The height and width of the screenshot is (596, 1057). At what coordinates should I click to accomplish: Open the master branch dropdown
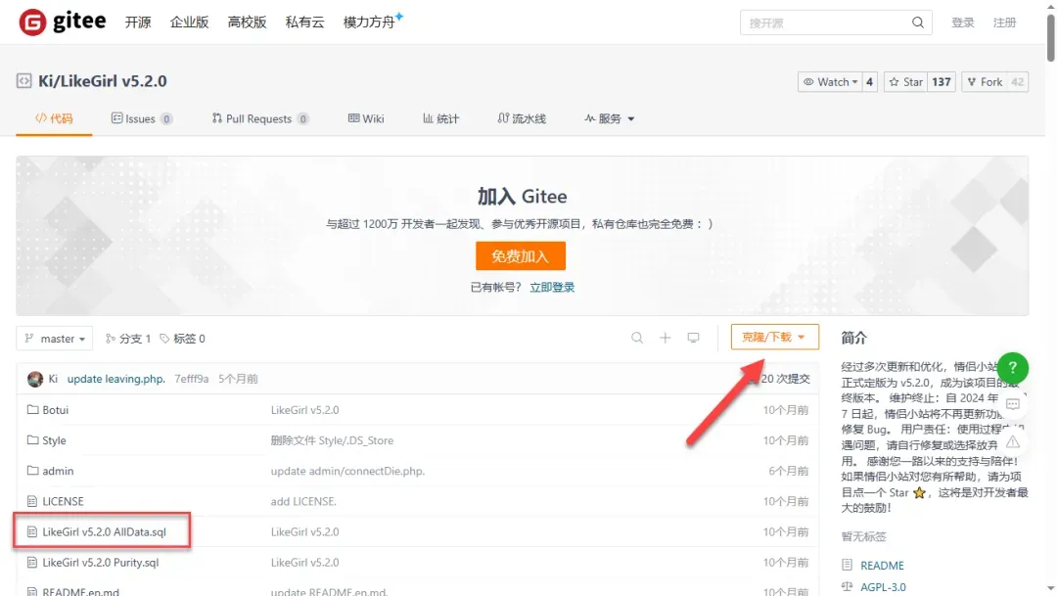(x=55, y=339)
